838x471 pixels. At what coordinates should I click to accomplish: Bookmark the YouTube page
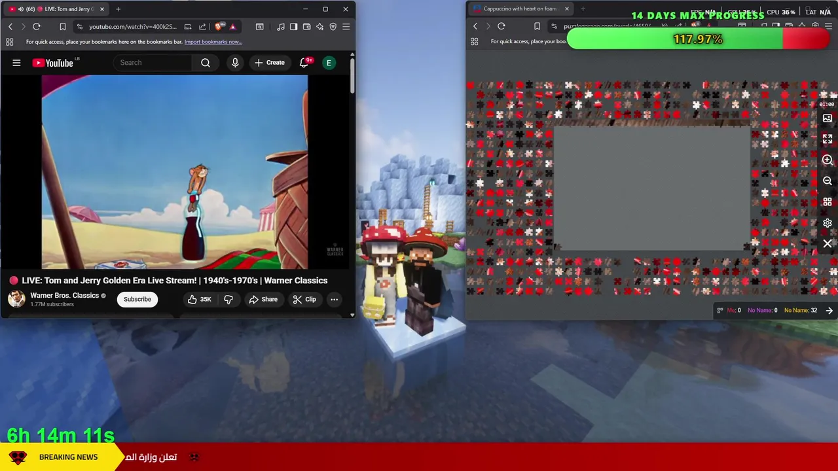[63, 27]
